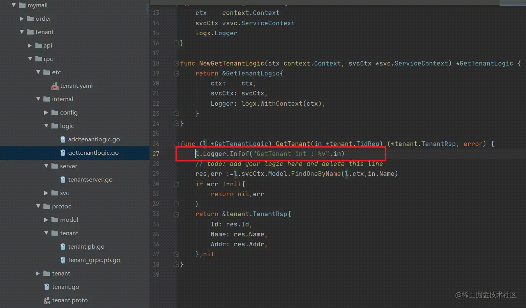526x308 pixels.
Task: Expand the model folder arrow
Action: click(46, 220)
